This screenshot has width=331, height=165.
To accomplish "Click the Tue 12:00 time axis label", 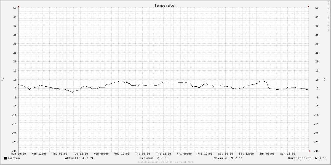I will [x=81, y=154].
